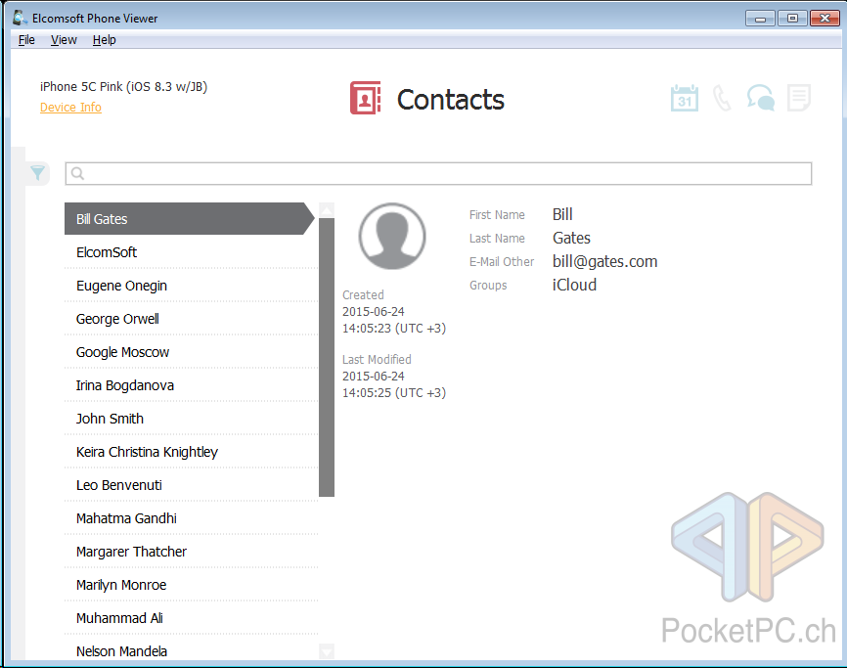
Task: Click the contact list scroll down arrow
Action: 327,650
